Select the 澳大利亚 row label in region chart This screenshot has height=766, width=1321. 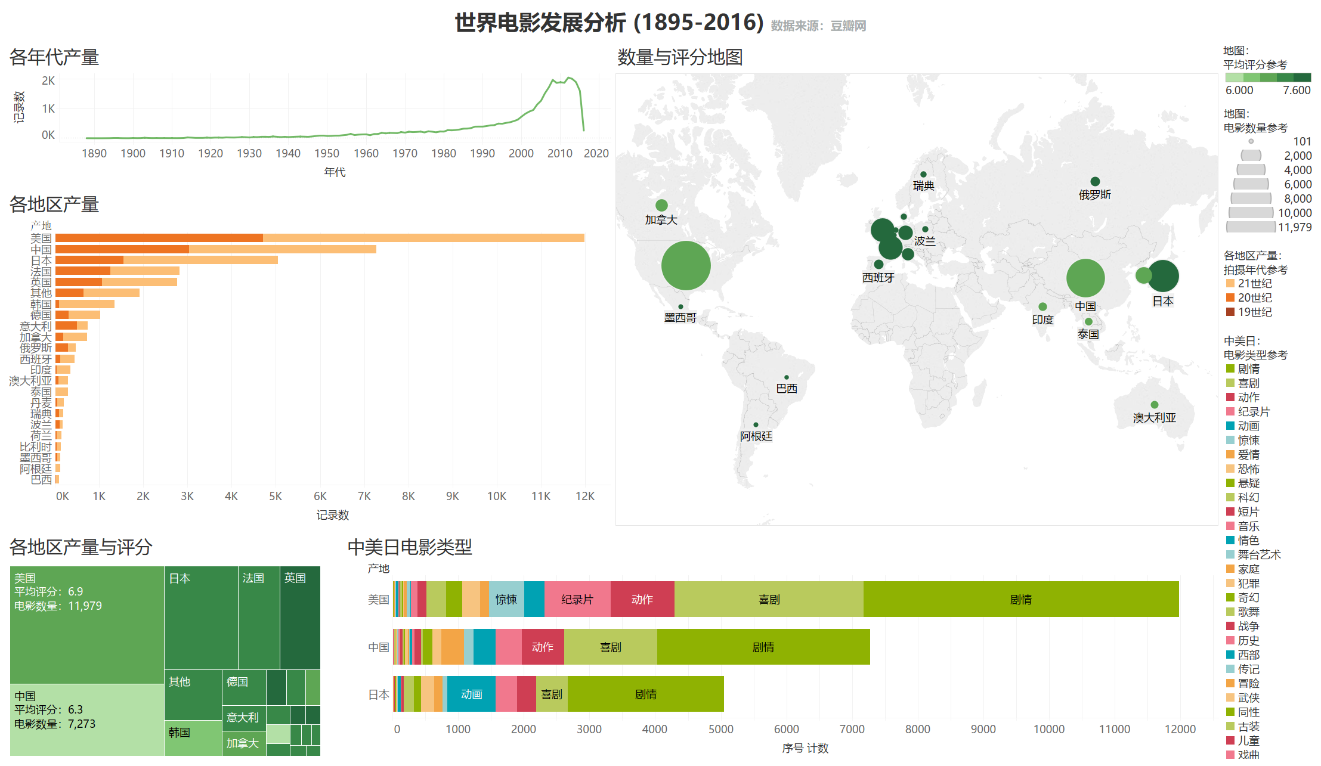pos(30,380)
